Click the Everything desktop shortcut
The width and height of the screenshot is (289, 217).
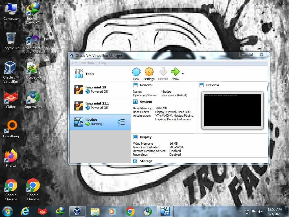(x=11, y=129)
